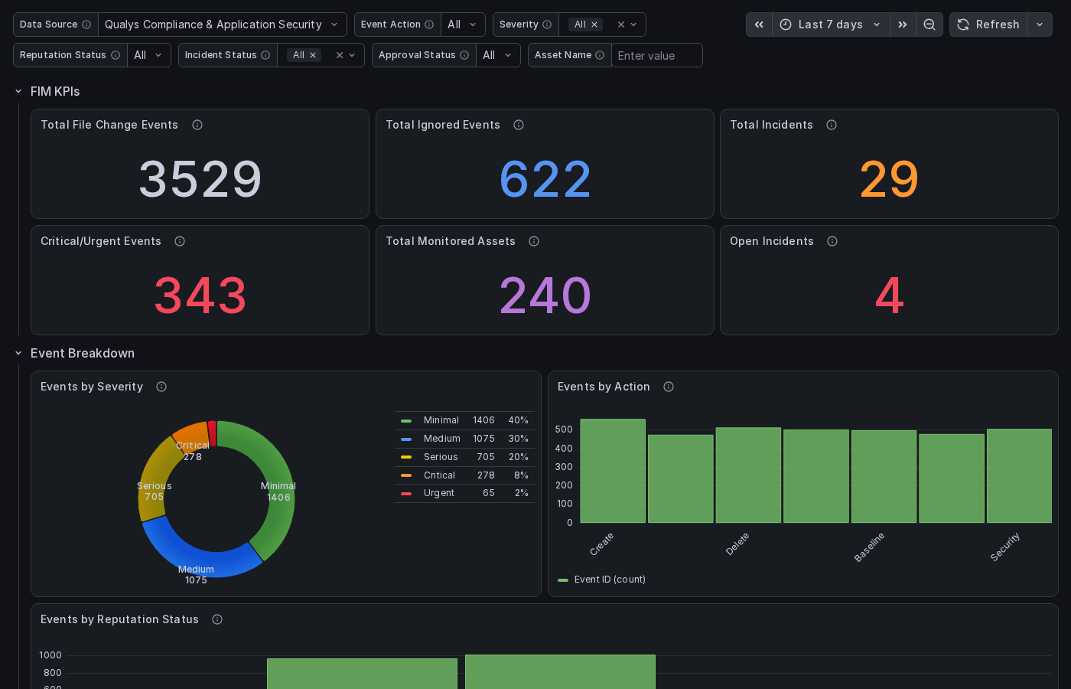Show info for Total Ignored Events

pos(519,125)
